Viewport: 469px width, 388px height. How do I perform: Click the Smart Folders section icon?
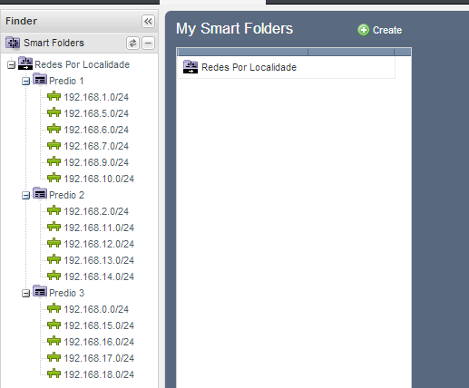click(x=13, y=43)
